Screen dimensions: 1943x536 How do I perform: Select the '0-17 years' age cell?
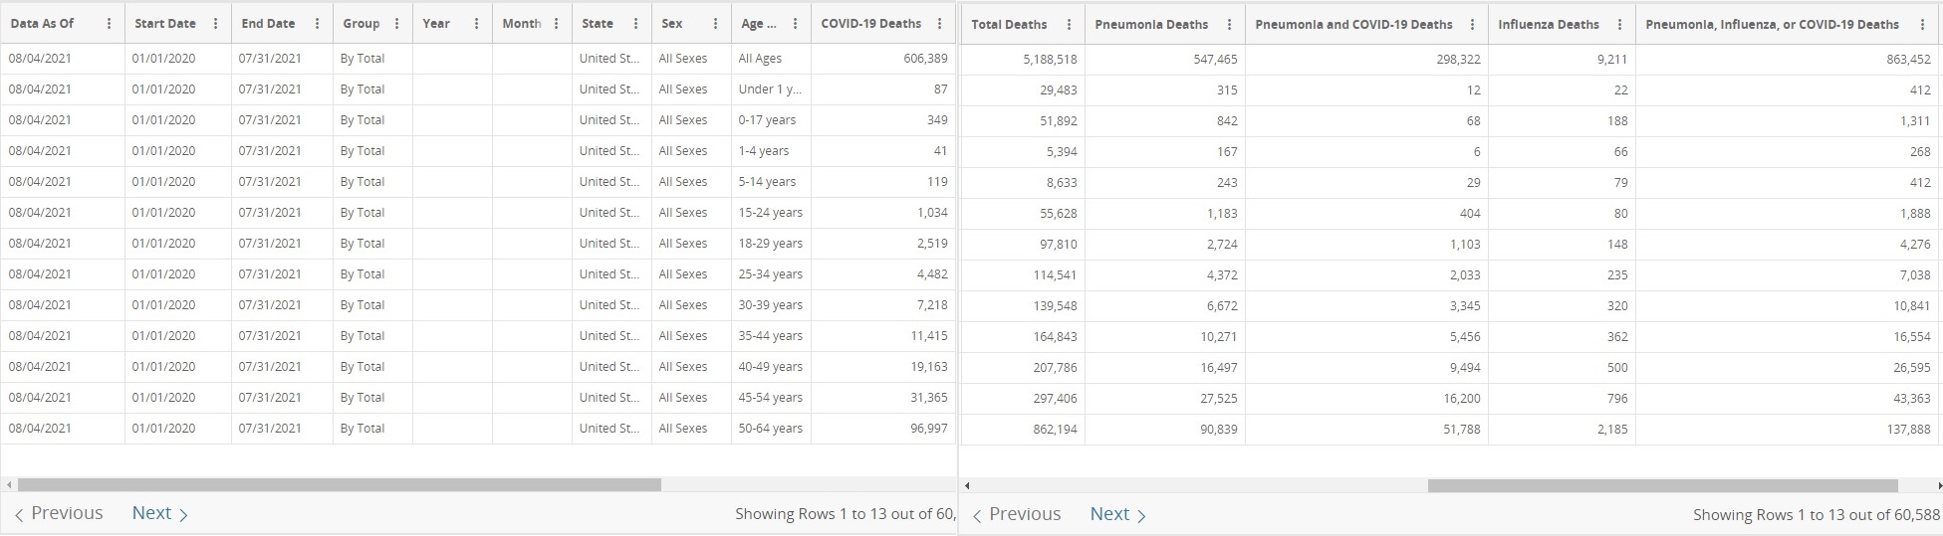click(772, 120)
